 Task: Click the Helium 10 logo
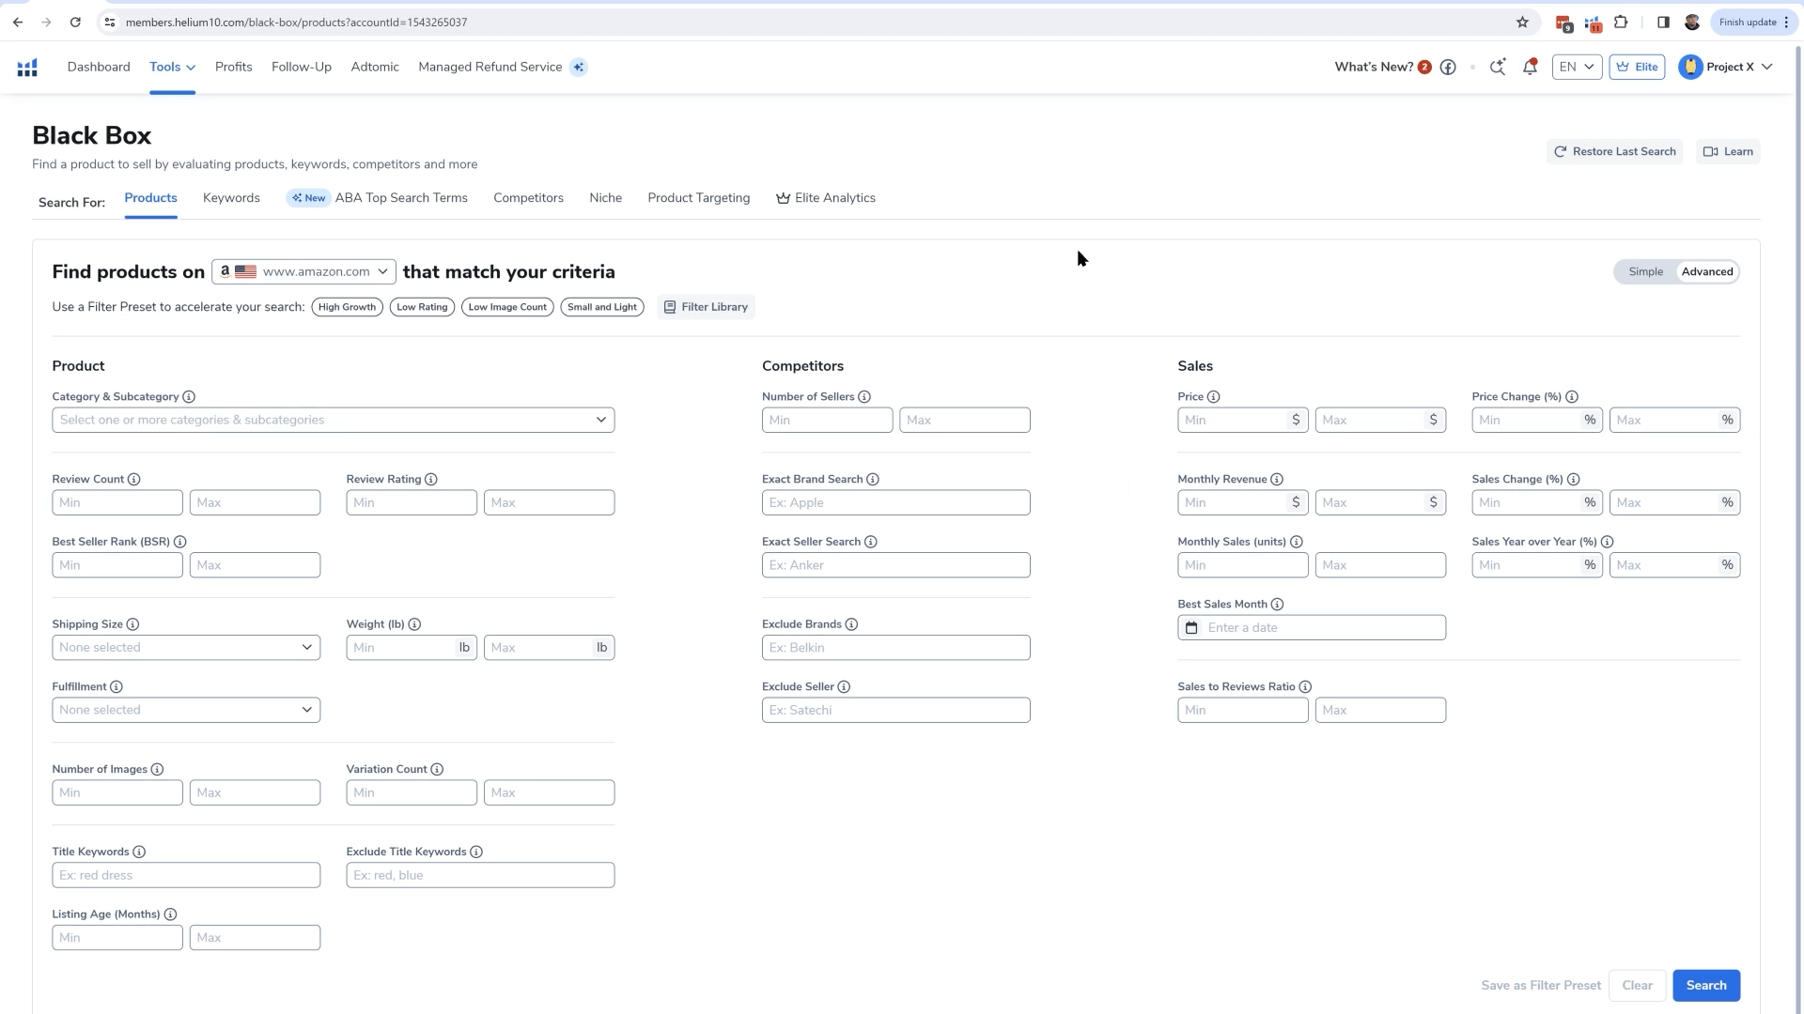26,67
